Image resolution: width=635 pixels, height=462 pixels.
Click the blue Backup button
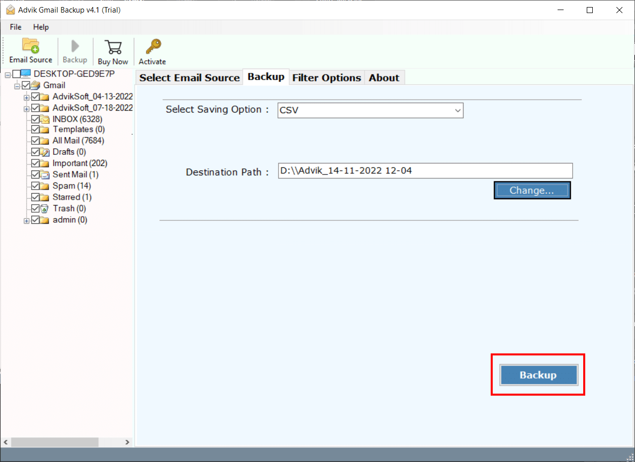tap(538, 375)
